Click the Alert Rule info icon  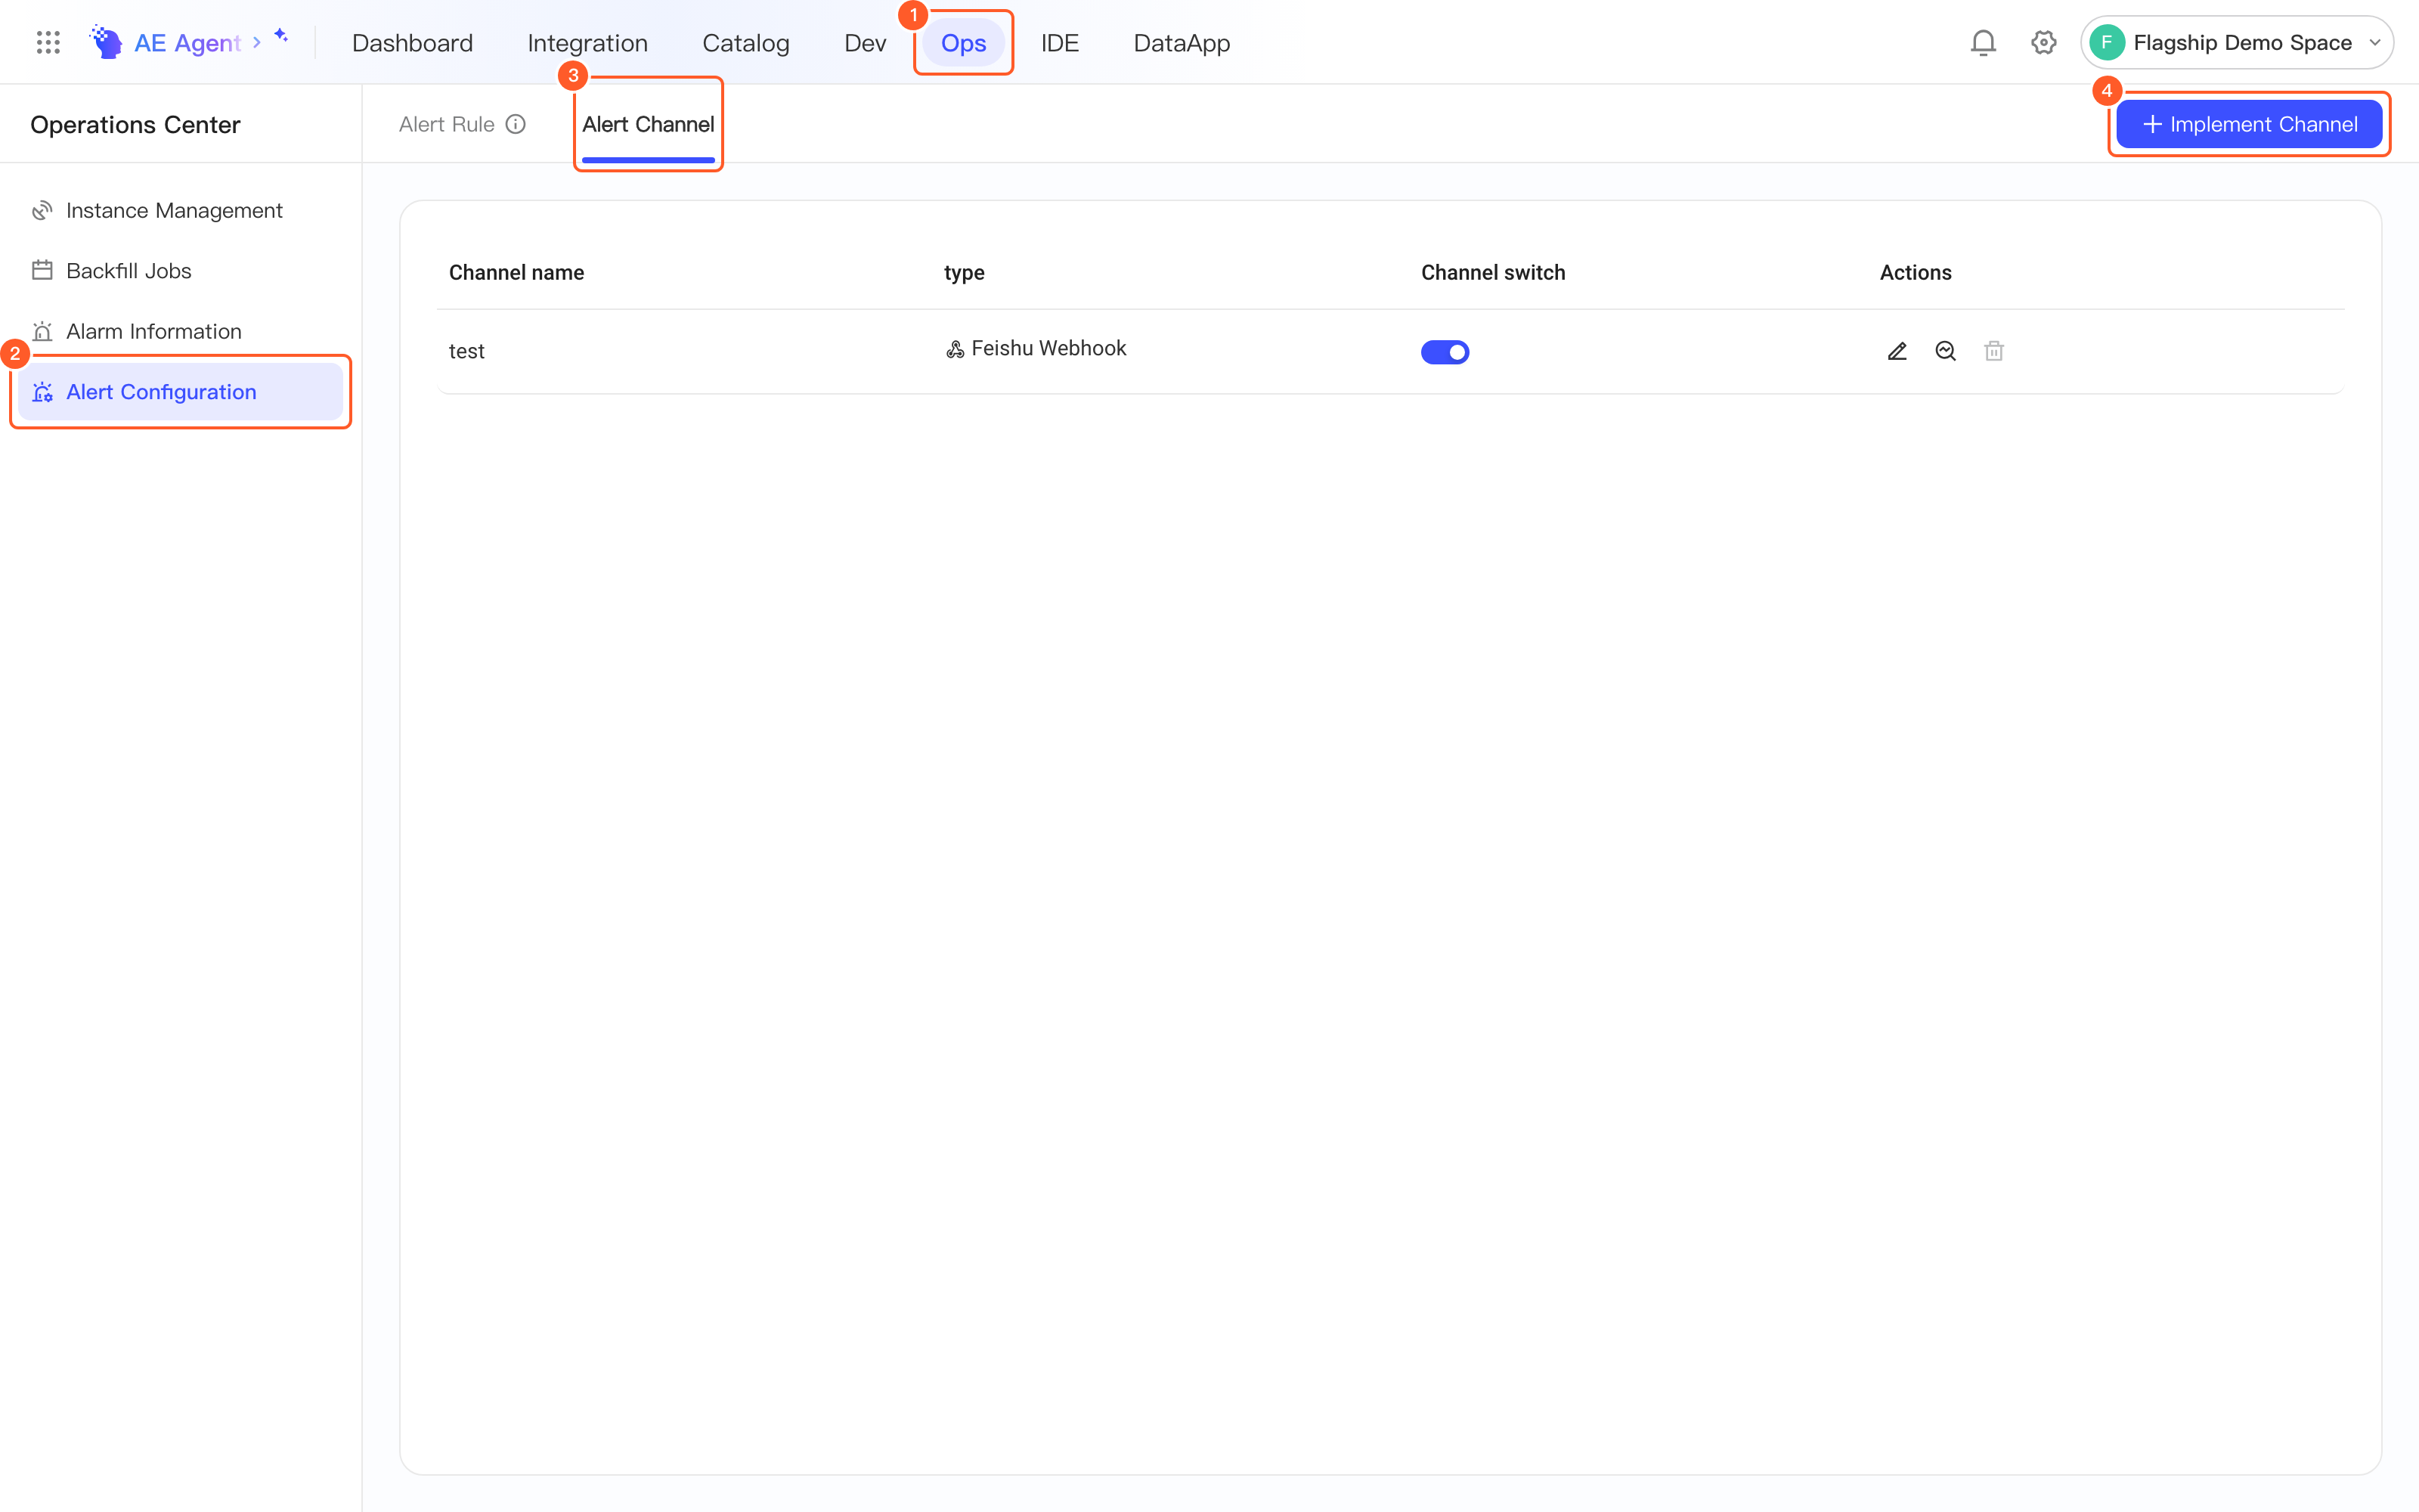click(516, 124)
